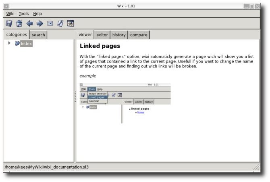The image size is (270, 182).
Task: Open the compare tab
Action: tap(139, 35)
